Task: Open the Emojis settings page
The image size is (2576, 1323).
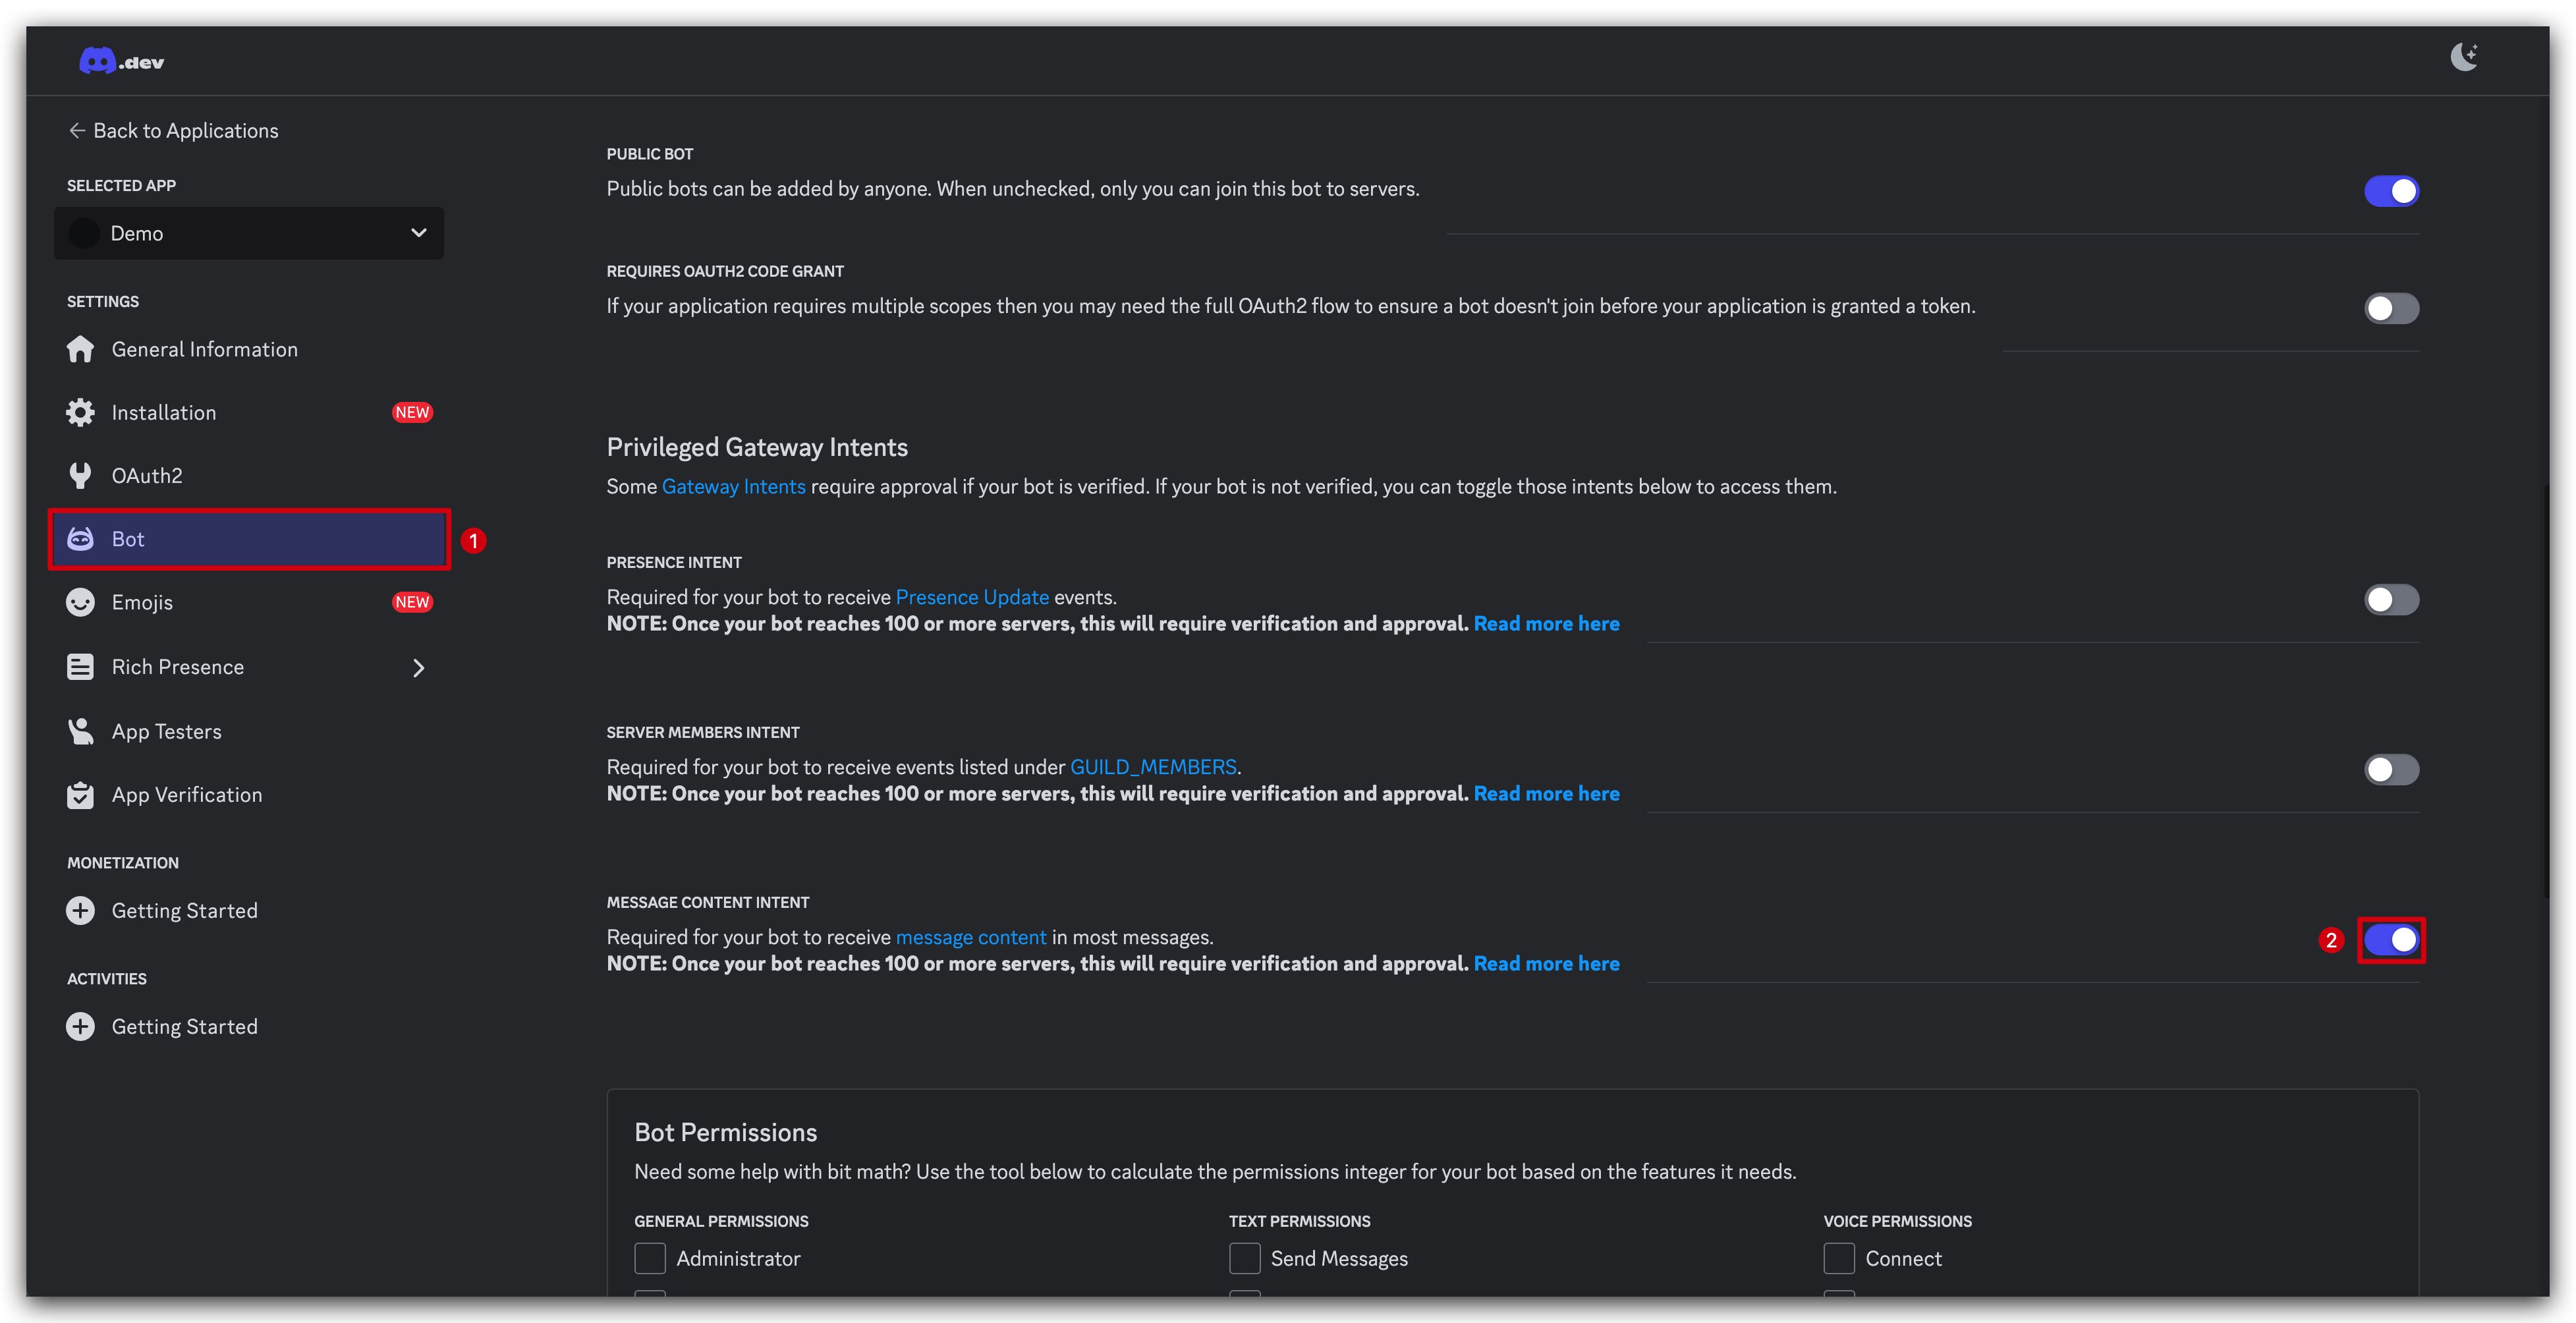Action: point(249,602)
